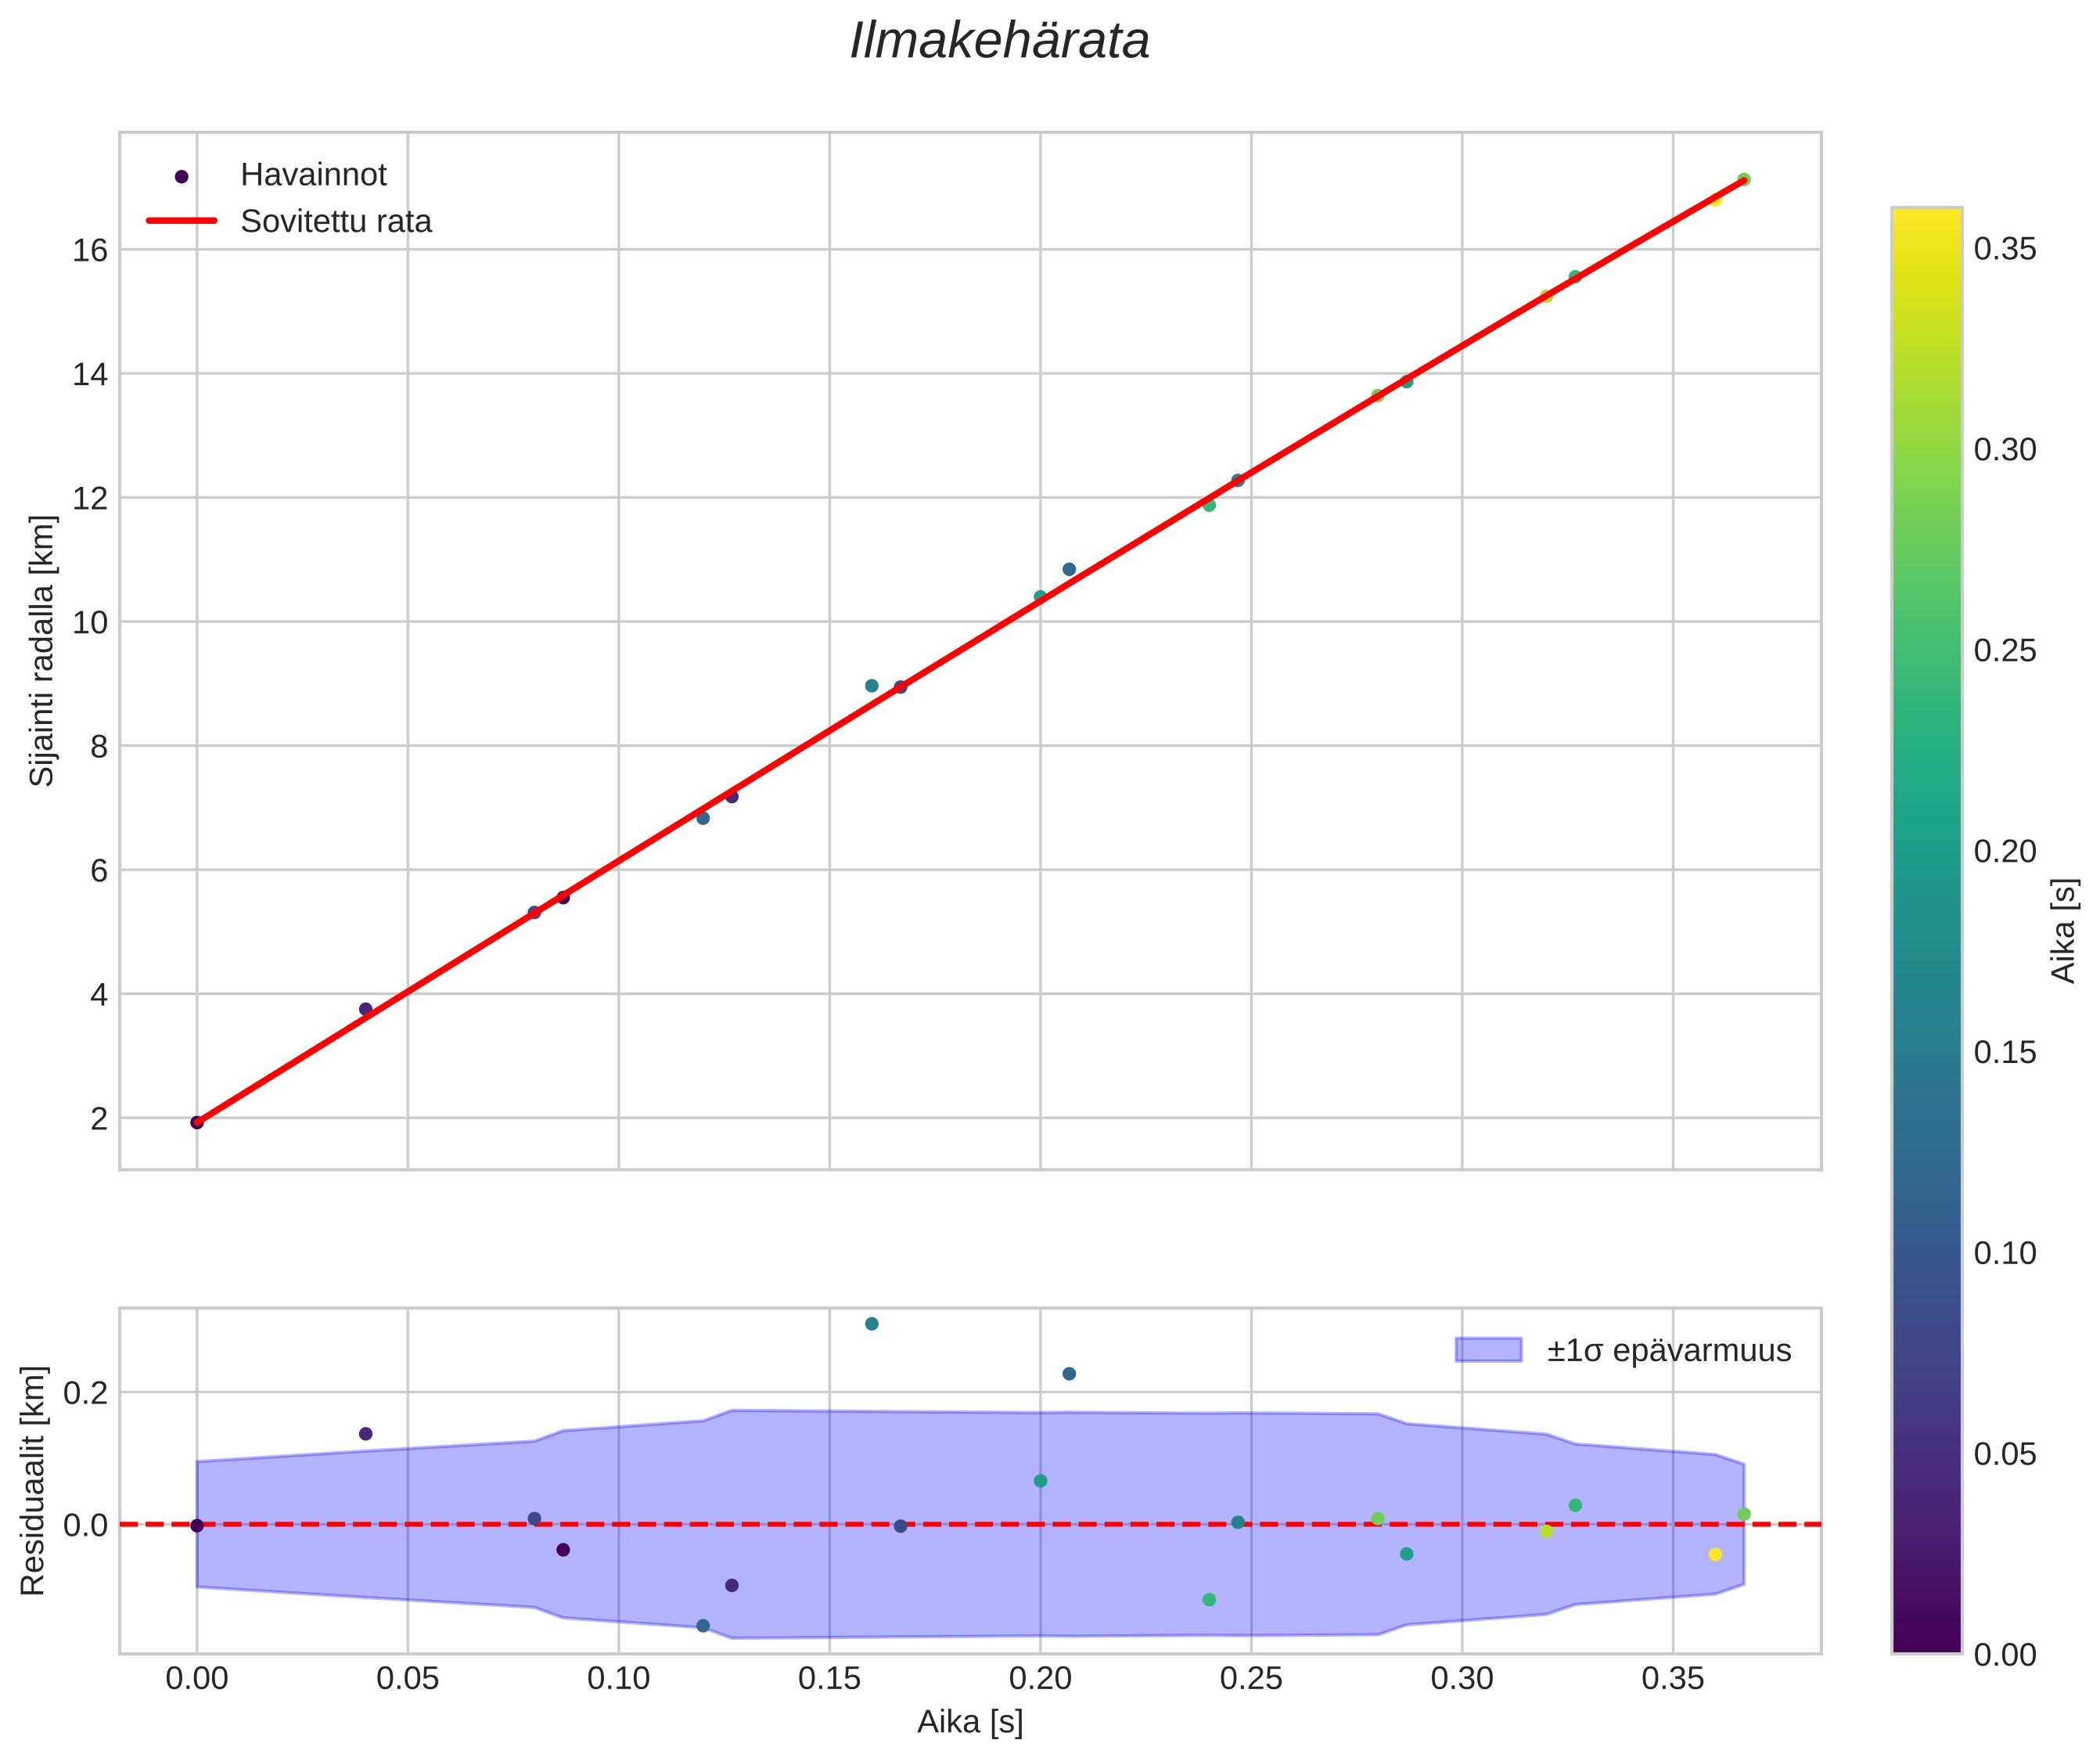
Task: Click the yellow top of the colorbar
Action: [x=1926, y=220]
